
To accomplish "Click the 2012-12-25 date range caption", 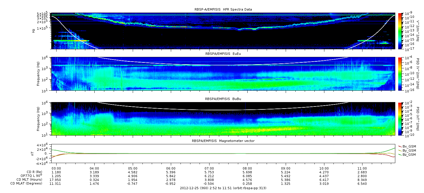I will click(x=223, y=188).
